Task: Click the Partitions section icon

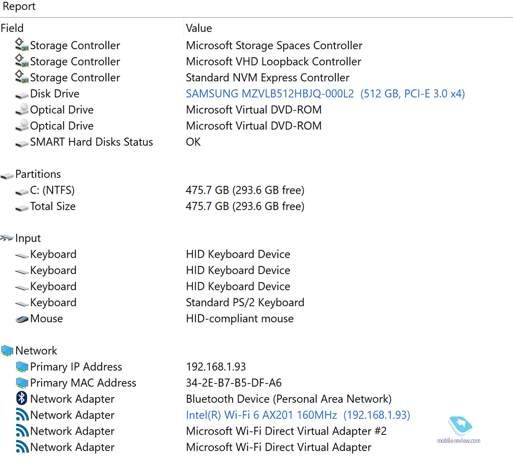Action: 7,176
